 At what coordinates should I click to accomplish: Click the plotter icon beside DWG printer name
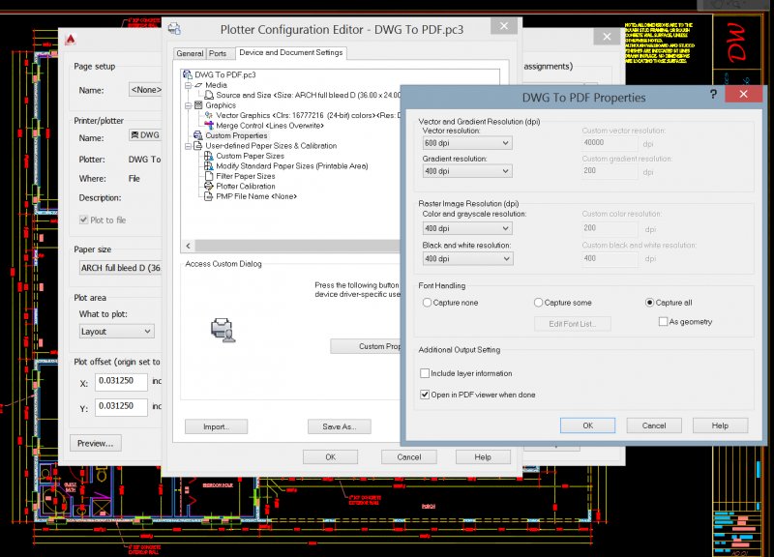tap(134, 134)
